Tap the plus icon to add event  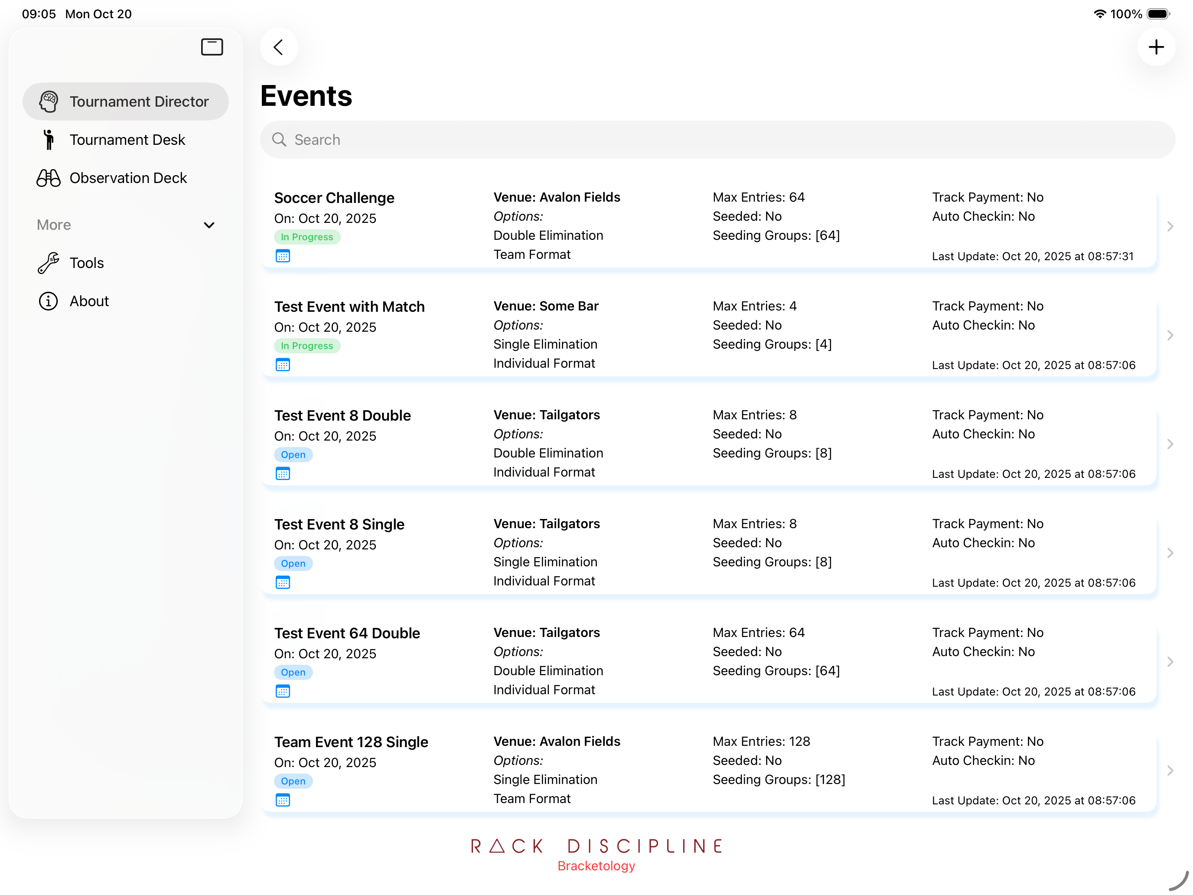coord(1155,47)
